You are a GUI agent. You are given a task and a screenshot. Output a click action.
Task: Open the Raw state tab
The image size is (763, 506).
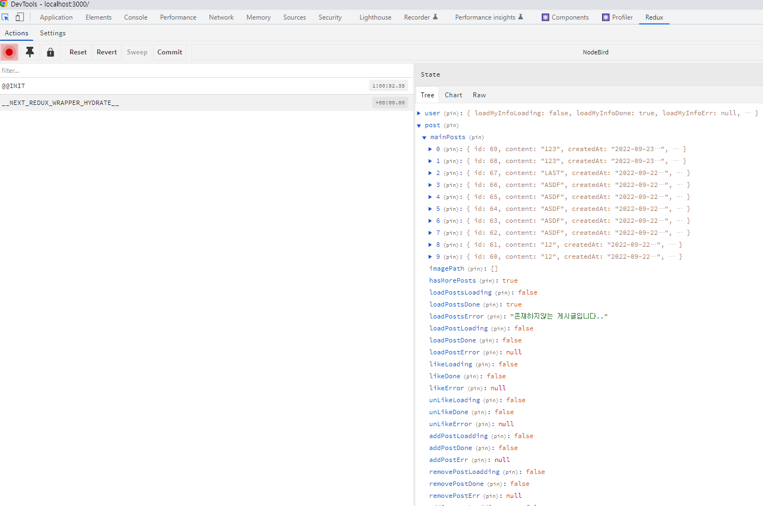pos(479,95)
